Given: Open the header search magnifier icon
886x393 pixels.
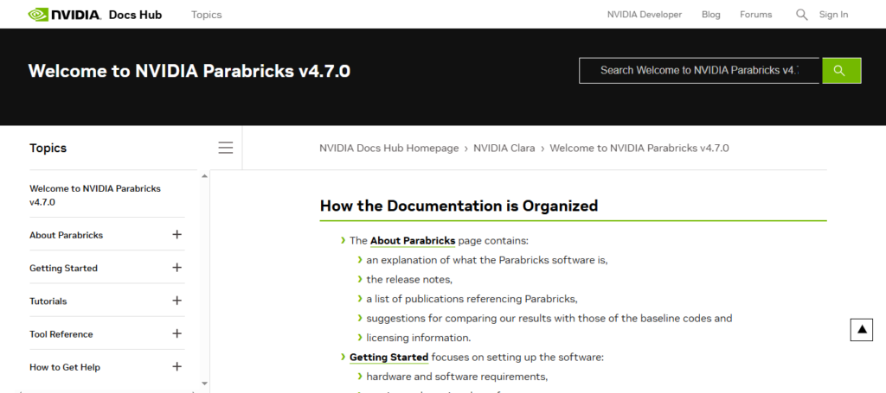Looking at the screenshot, I should (x=801, y=15).
